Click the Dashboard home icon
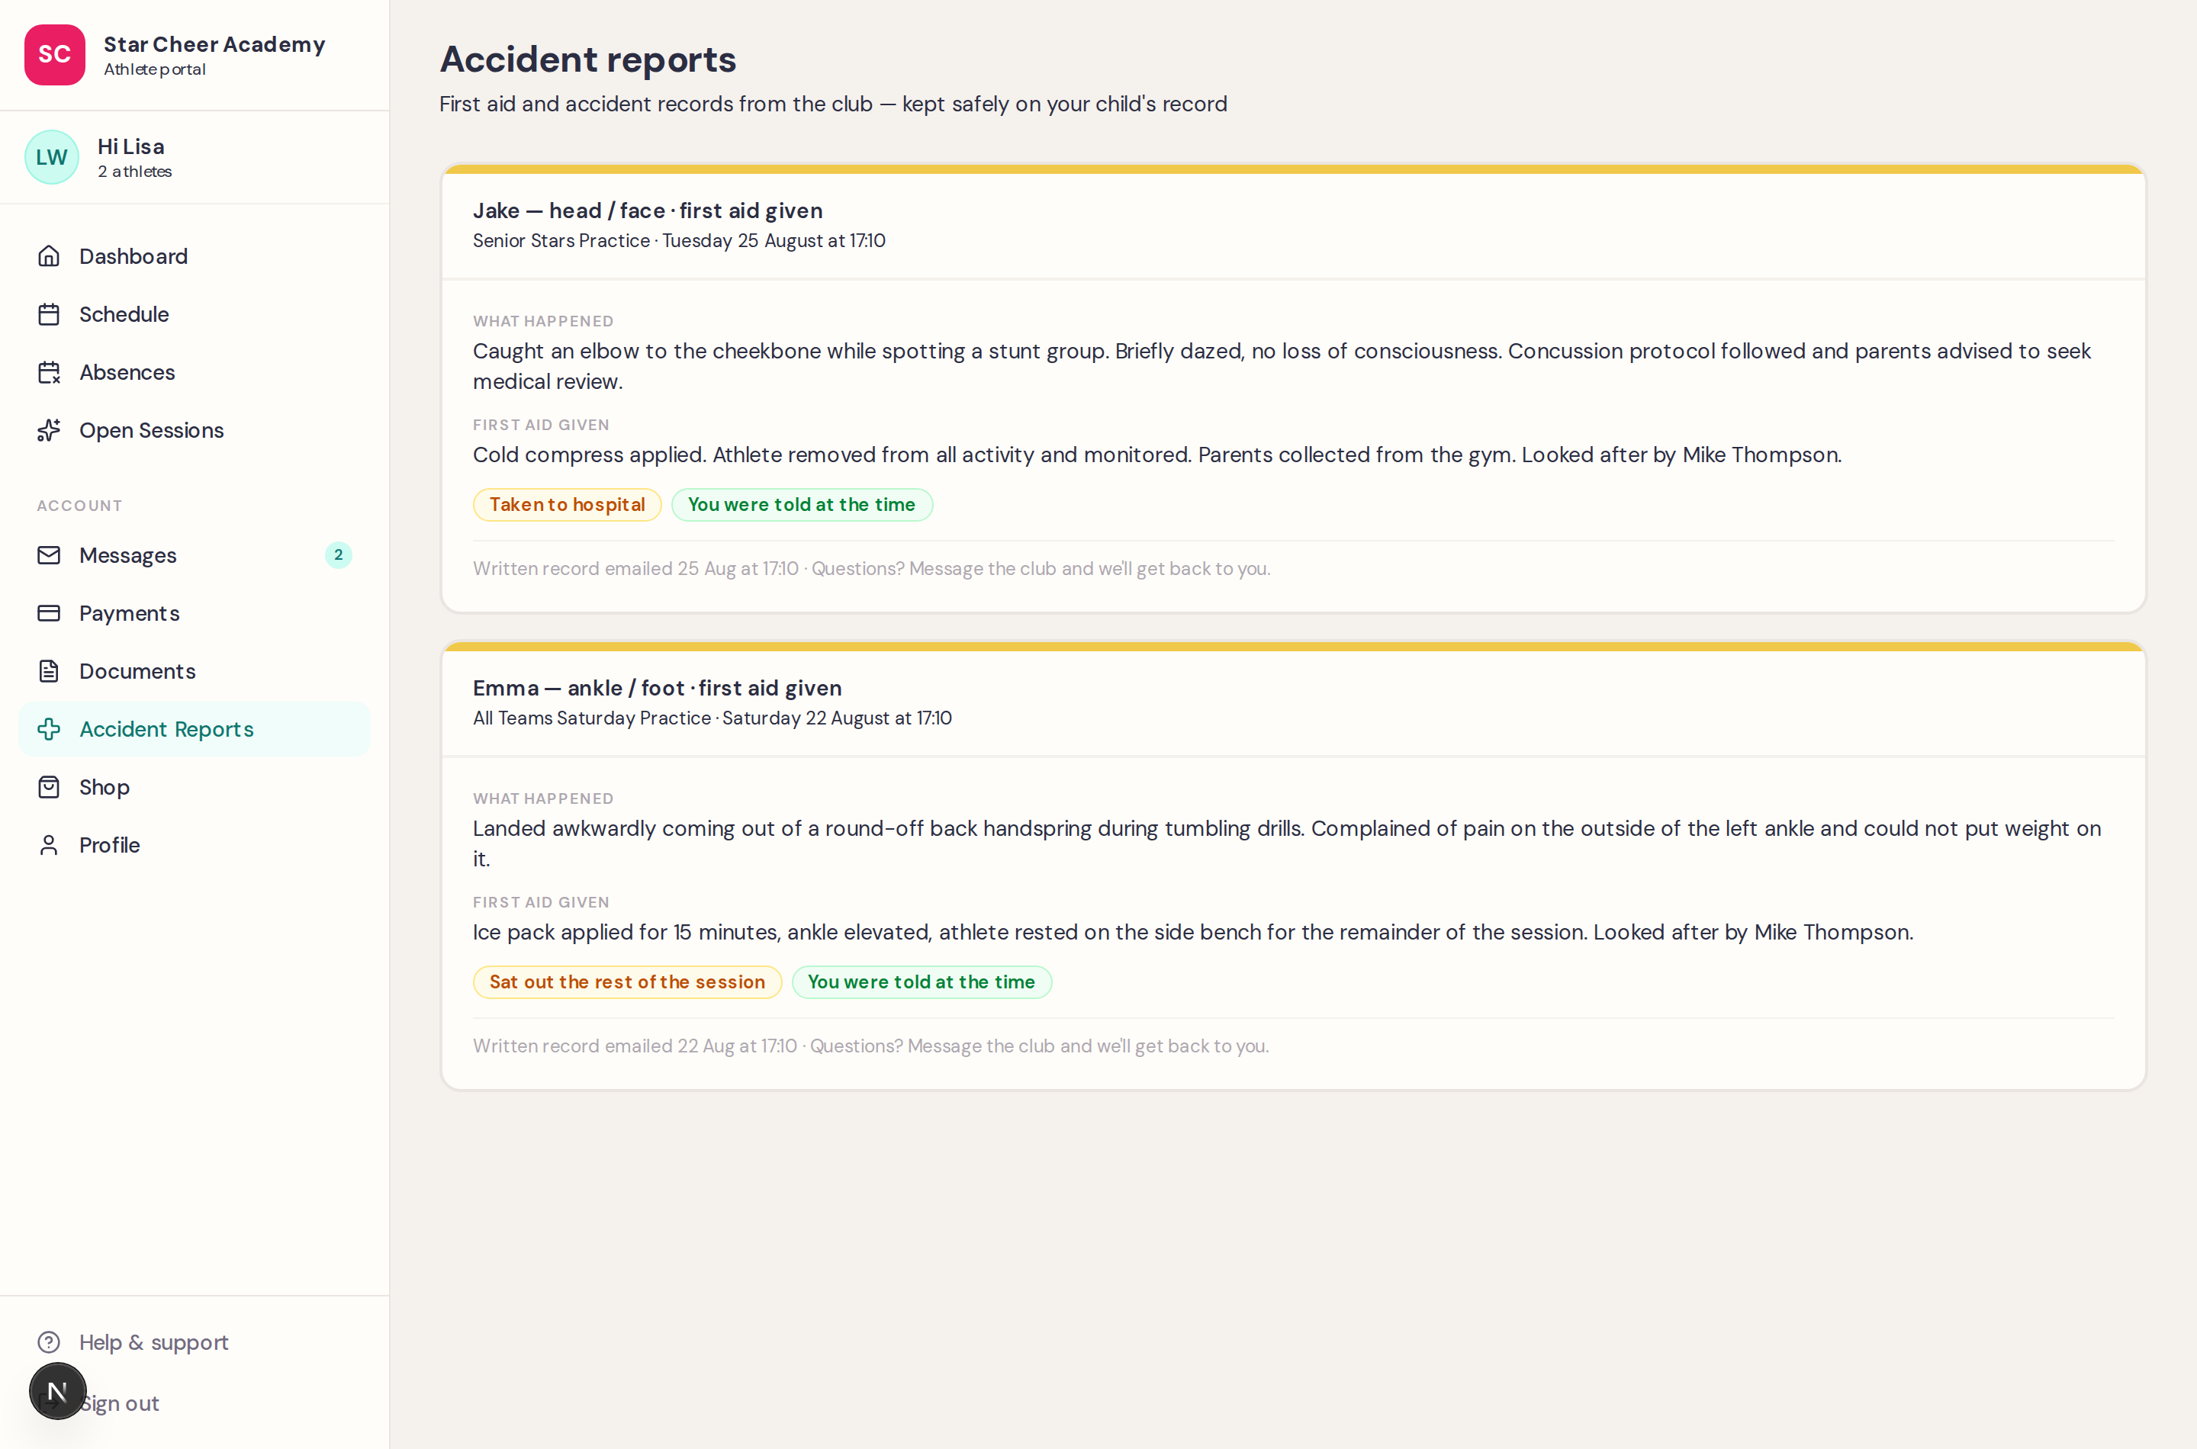This screenshot has height=1449, width=2197. pos(49,256)
